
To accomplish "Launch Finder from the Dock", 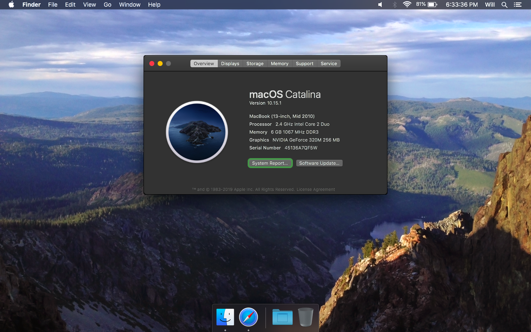I will pyautogui.click(x=225, y=317).
